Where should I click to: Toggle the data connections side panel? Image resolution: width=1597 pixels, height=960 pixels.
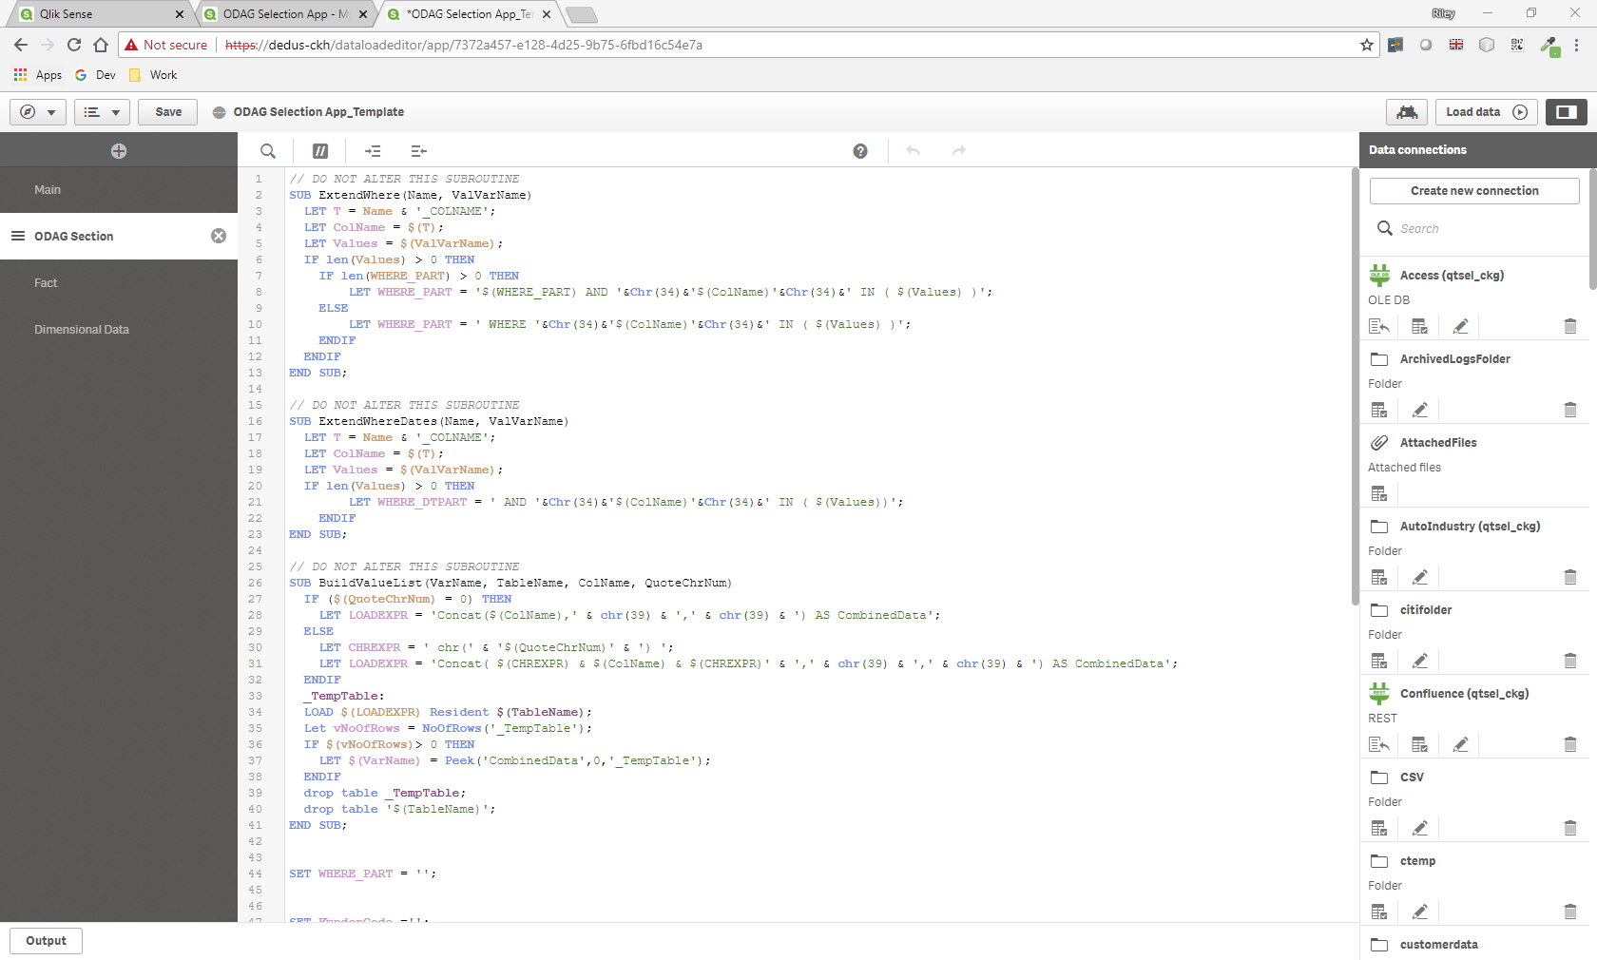(1567, 112)
